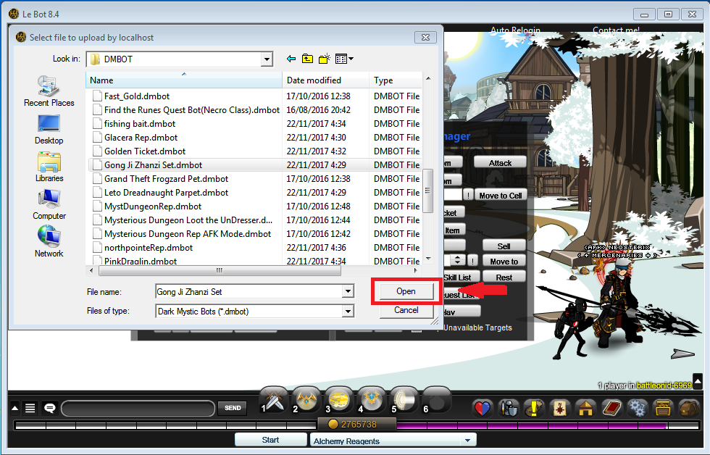
Task: Open house icon in game bar
Action: (x=585, y=409)
